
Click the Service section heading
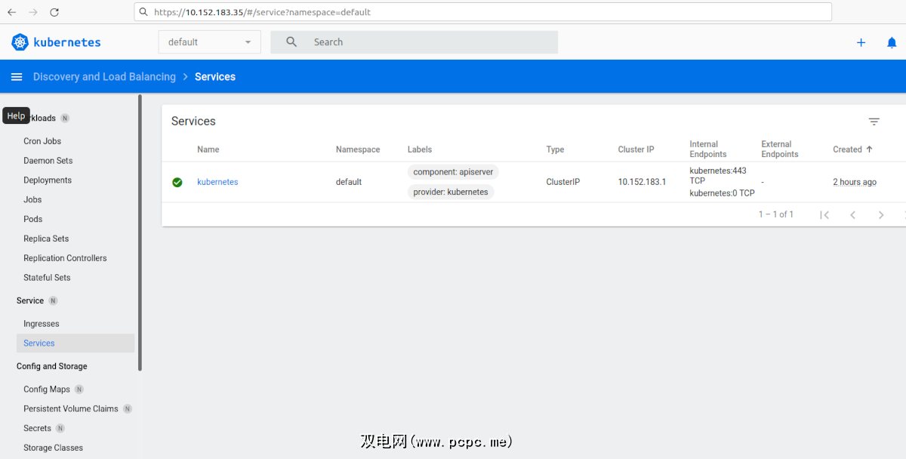[x=30, y=300]
